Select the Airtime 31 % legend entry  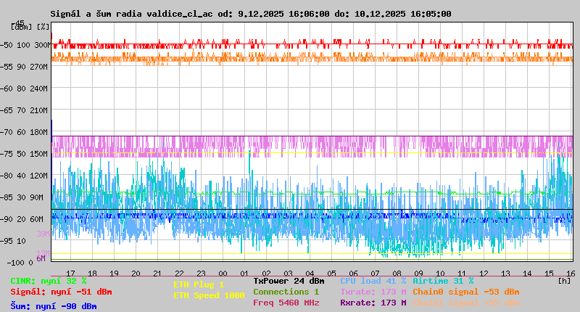tap(443, 281)
